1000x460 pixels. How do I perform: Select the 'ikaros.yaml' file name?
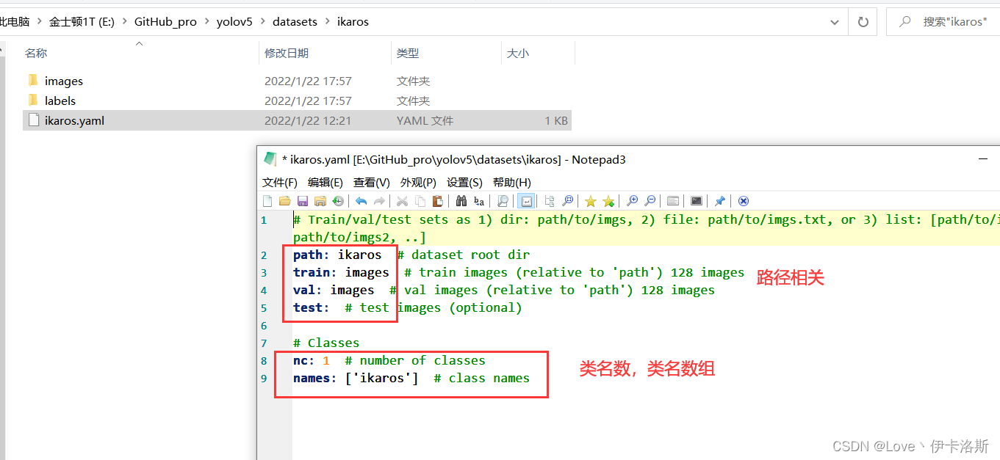(74, 120)
